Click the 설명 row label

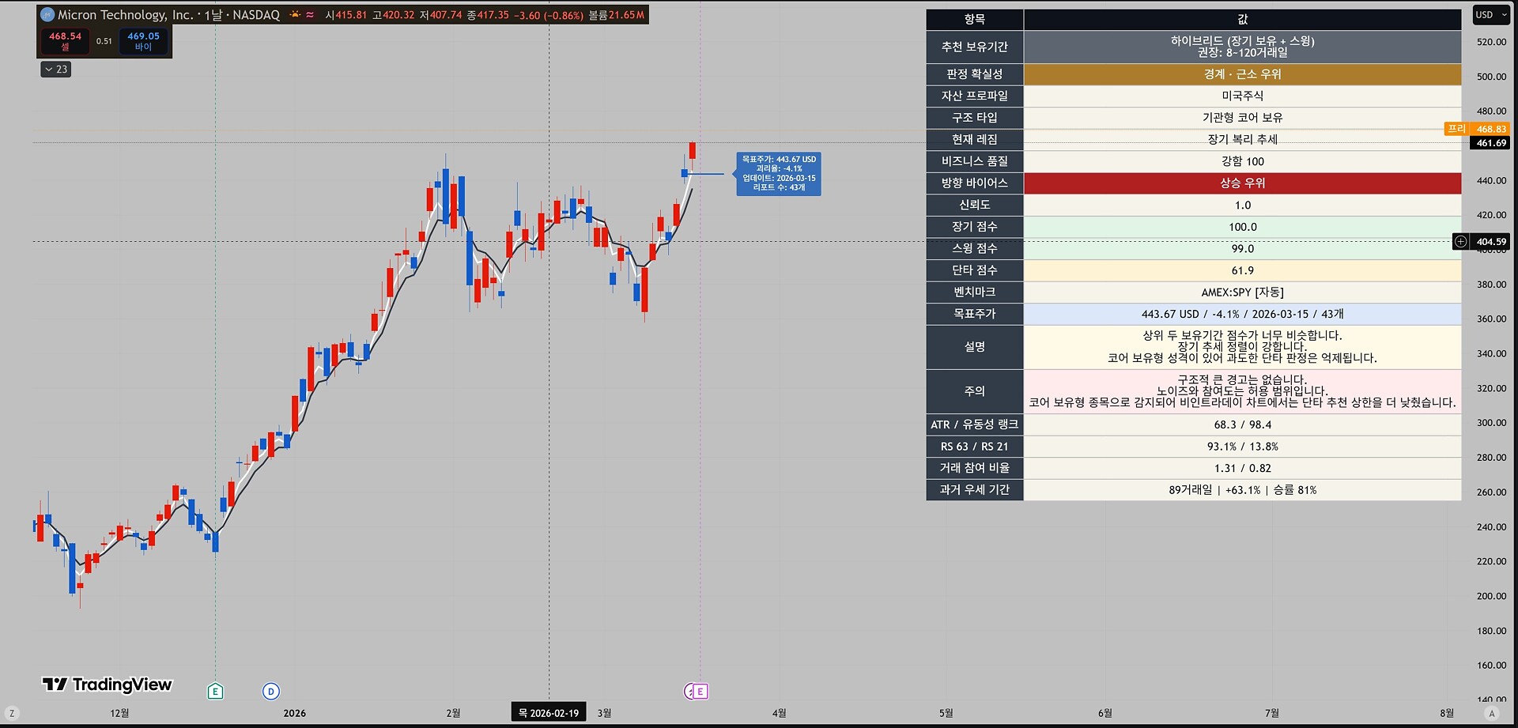tap(975, 347)
